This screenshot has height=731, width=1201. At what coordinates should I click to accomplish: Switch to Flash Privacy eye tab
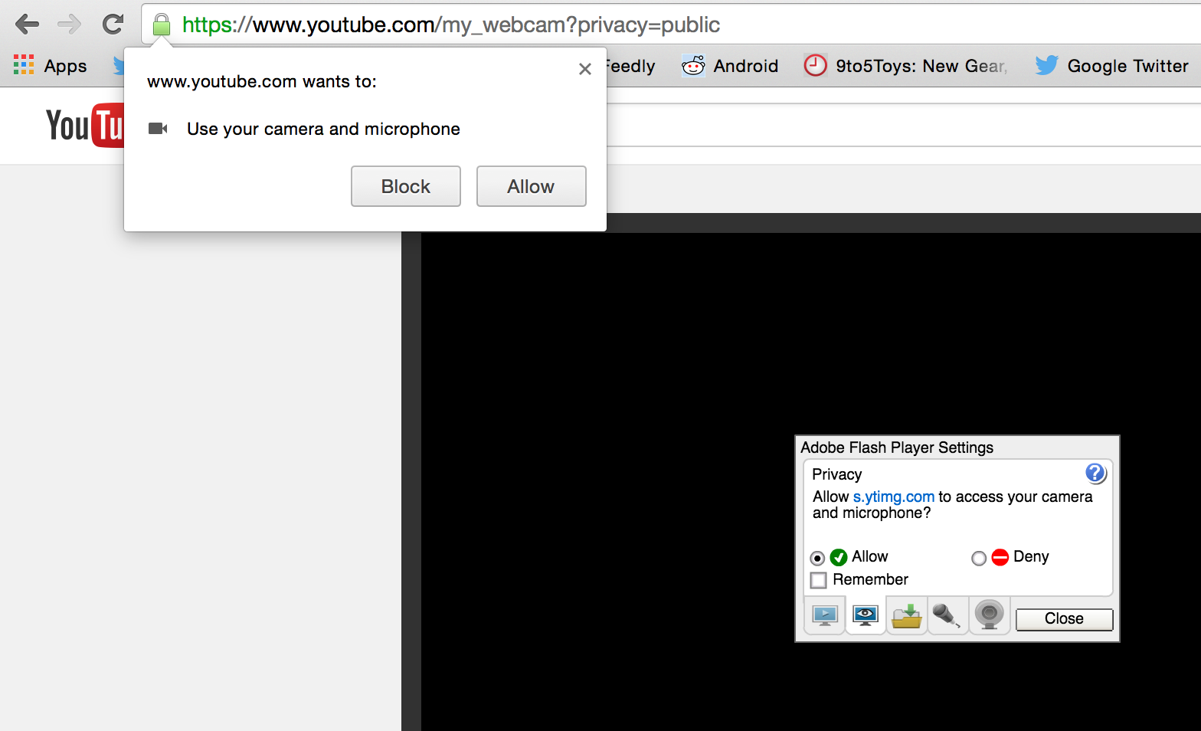(x=866, y=616)
